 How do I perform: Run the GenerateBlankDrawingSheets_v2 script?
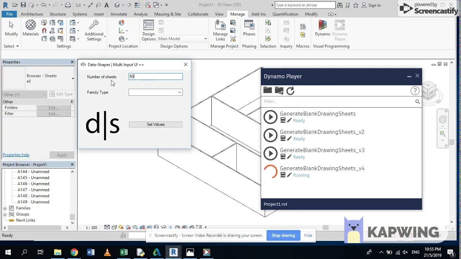pyautogui.click(x=270, y=135)
